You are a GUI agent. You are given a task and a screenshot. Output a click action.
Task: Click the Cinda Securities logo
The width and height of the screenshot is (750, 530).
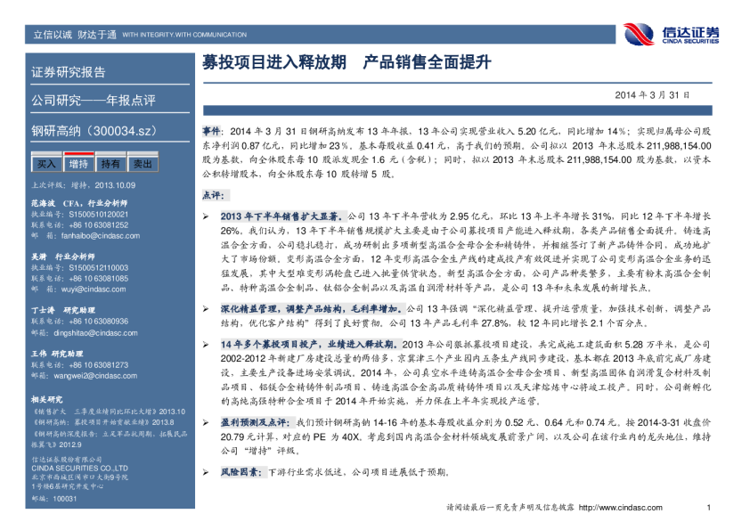pyautogui.click(x=675, y=34)
